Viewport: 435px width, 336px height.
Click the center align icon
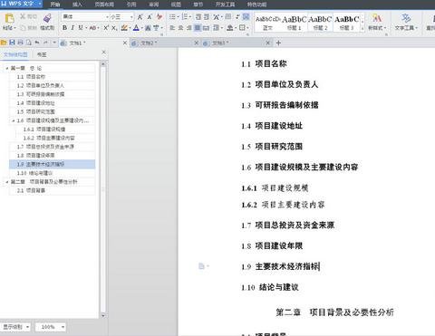click(x=180, y=28)
